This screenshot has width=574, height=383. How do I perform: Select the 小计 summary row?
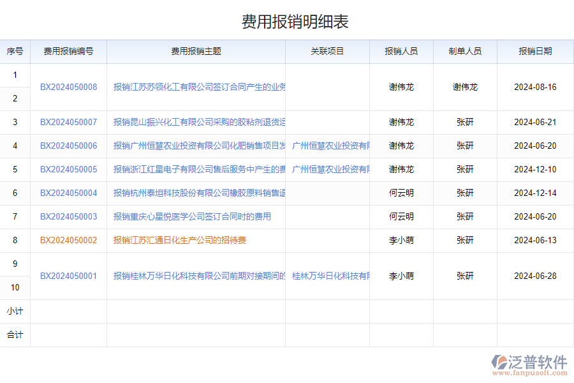point(15,311)
